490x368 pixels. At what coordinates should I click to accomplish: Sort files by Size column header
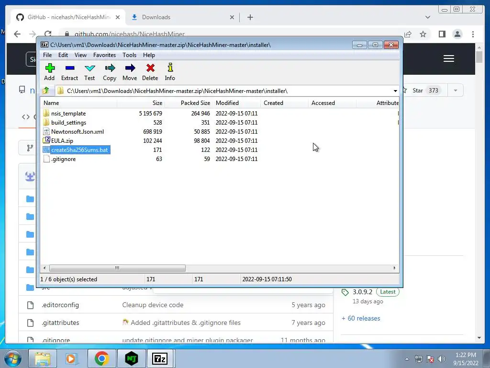pos(141,103)
